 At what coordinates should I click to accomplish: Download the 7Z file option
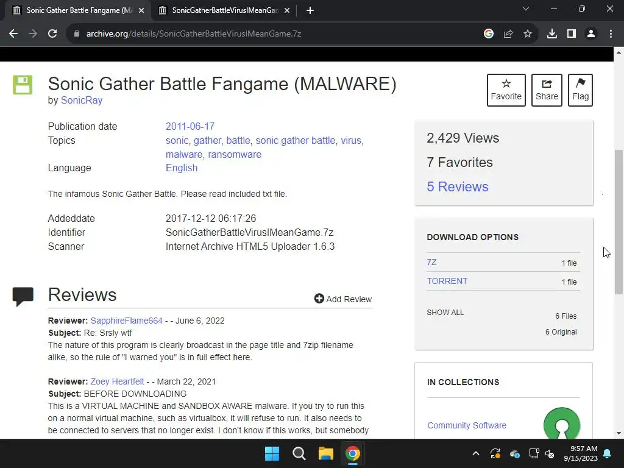[431, 262]
